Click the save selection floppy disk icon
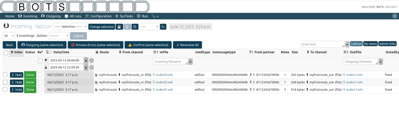Image resolution: width=399 pixels, height=127 pixels. (119, 27)
